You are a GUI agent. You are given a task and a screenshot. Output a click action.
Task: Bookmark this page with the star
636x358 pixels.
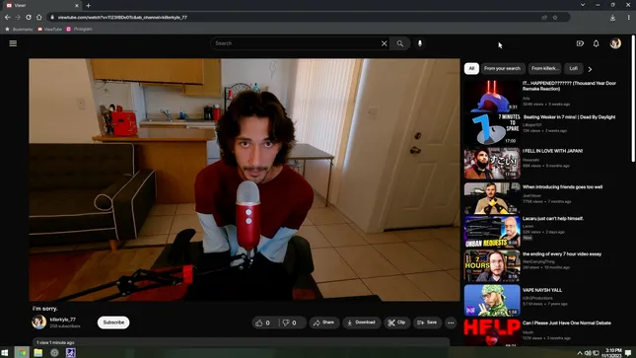tap(555, 18)
